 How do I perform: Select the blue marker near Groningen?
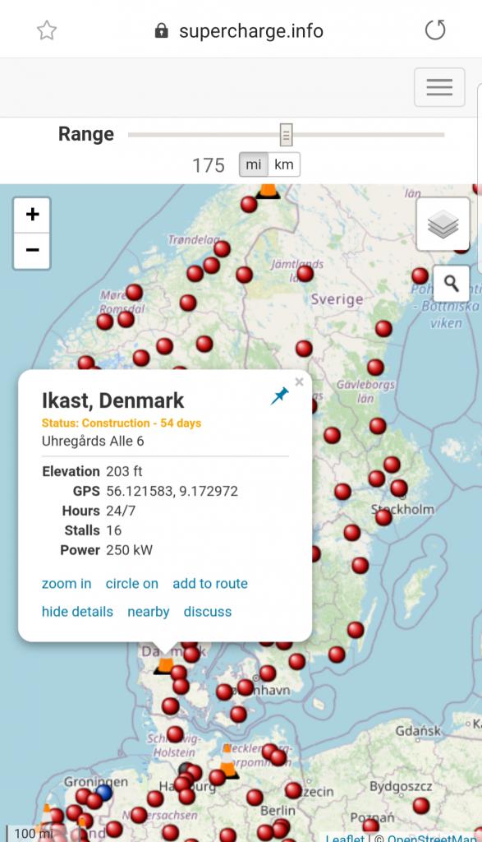click(x=104, y=792)
